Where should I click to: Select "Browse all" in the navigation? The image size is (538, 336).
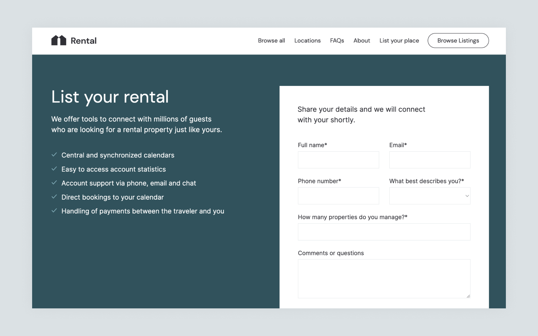pos(271,40)
